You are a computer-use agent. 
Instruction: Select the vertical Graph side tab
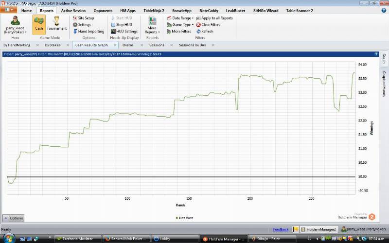[384, 58]
